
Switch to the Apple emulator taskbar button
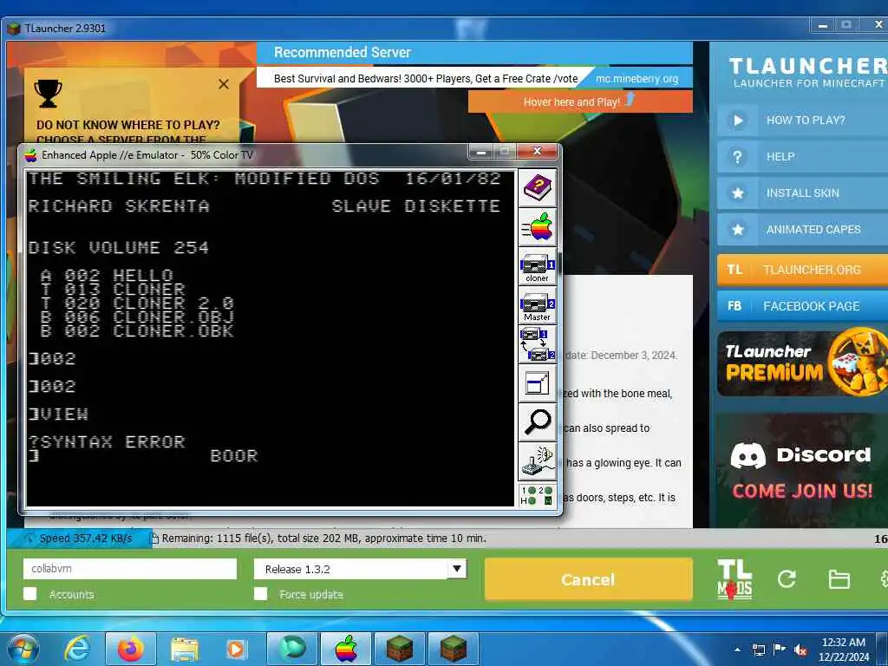[x=346, y=649]
